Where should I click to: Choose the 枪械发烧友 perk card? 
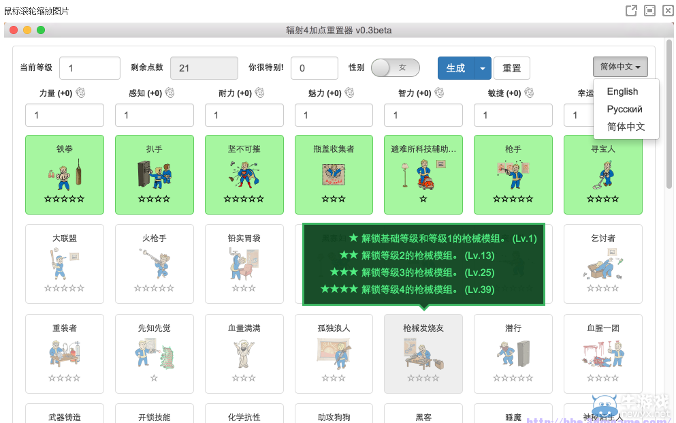tap(423, 354)
